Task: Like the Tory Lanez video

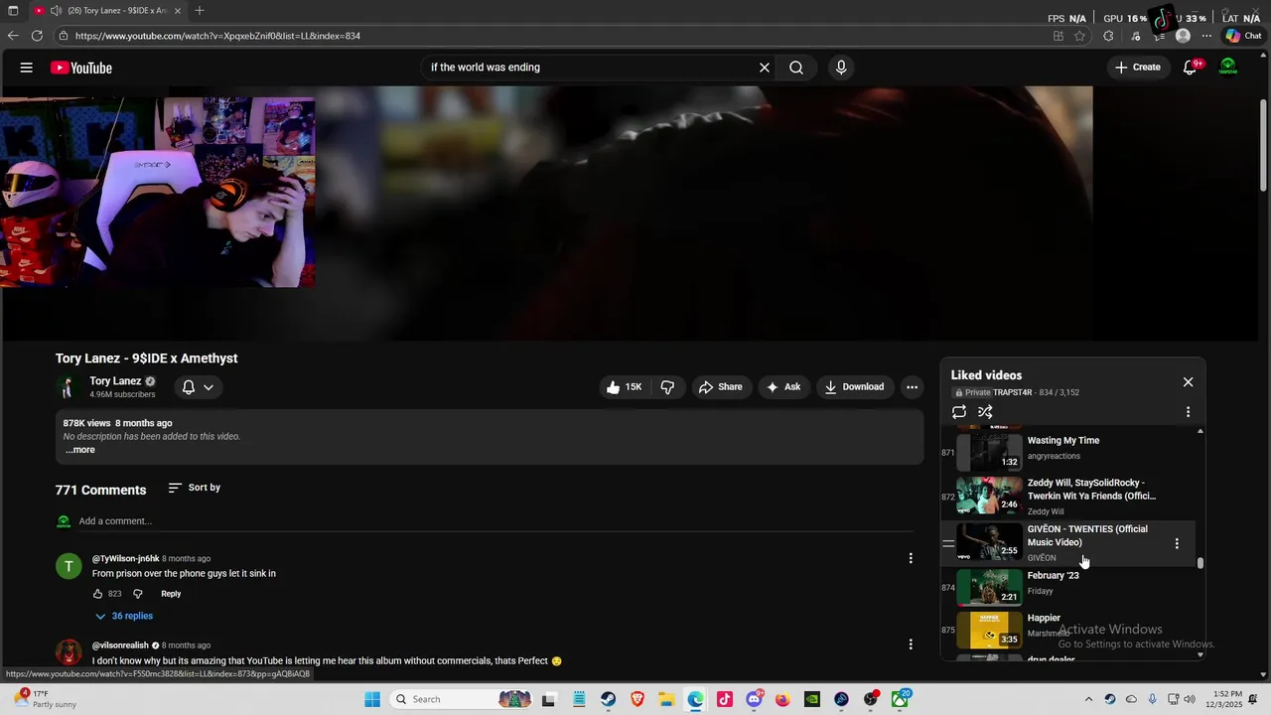Action: click(625, 387)
